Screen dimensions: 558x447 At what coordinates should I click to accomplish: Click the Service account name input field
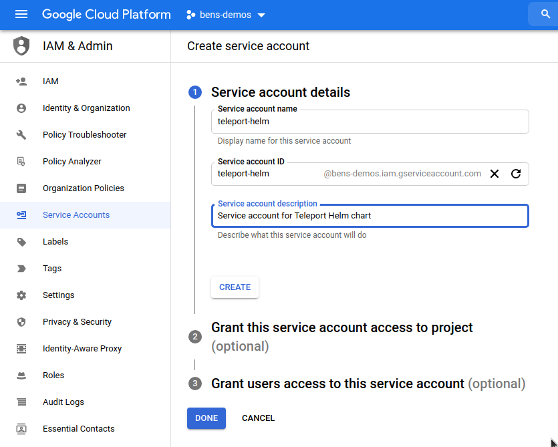(x=371, y=121)
